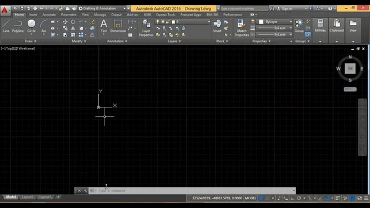Image resolution: width=370 pixels, height=208 pixels.
Task: Expand the Modify panel
Action: point(79,41)
